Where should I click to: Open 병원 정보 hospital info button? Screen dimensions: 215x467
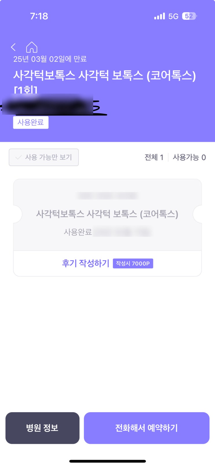[x=42, y=428]
